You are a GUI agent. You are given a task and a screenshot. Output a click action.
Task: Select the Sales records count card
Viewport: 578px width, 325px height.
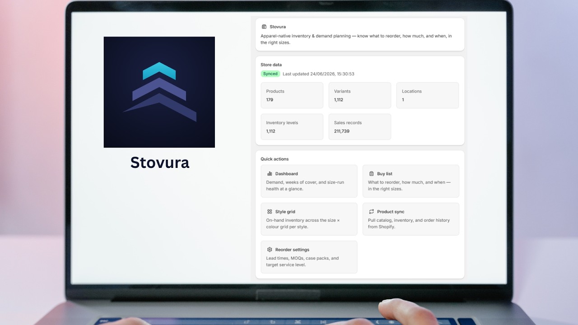[x=360, y=127]
